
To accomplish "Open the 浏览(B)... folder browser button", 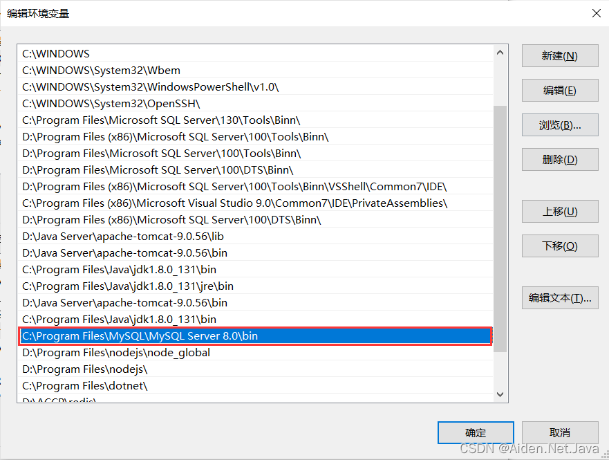I will 560,125.
